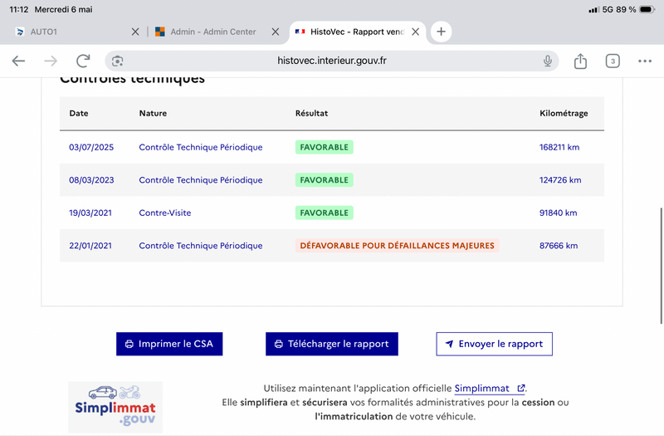Screen dimensions: 664x436
Task: Select the DÉFAVORABLE POUR DÉFAILLANCES MAJEURES badge
Action: [398, 246]
